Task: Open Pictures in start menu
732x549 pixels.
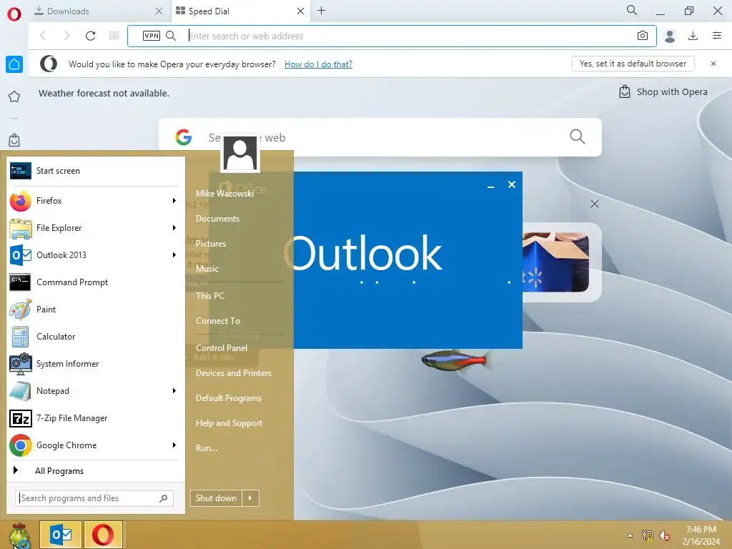Action: 211,244
